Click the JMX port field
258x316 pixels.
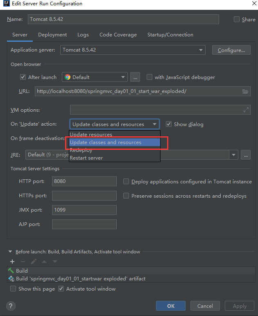tap(84, 210)
